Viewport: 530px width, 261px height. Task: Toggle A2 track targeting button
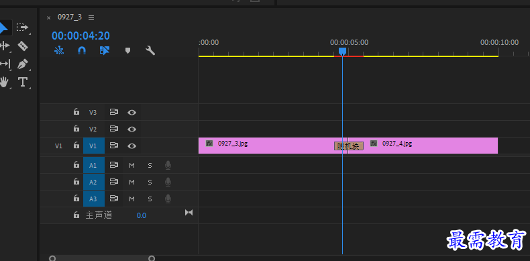point(94,182)
